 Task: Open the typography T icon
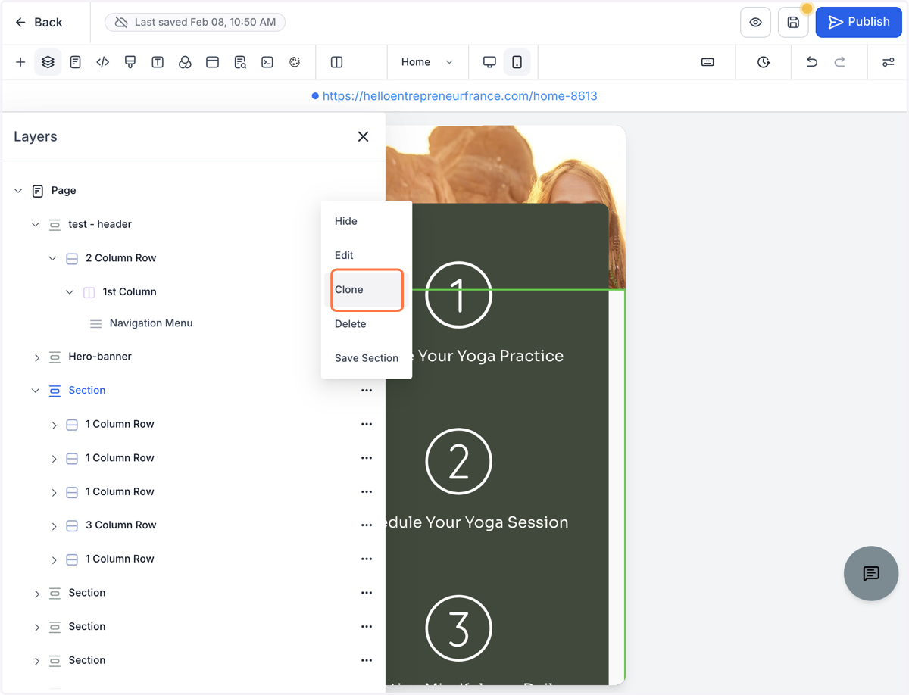click(x=158, y=62)
